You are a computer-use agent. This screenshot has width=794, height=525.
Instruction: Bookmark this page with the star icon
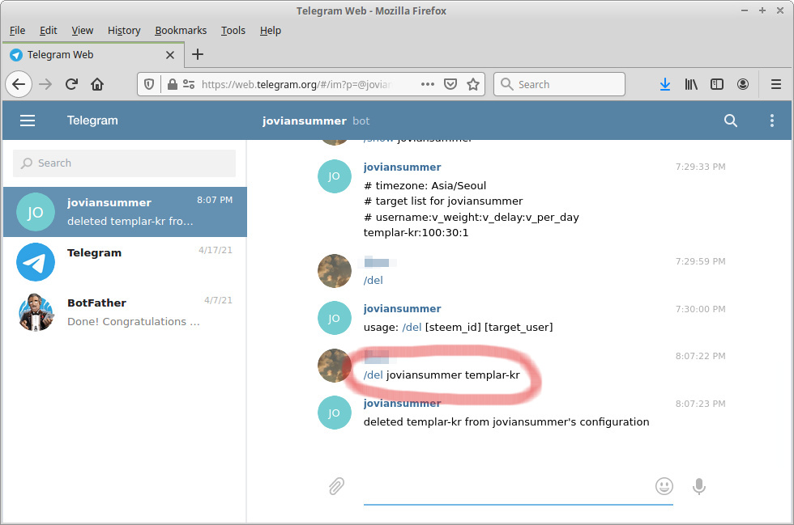tap(473, 84)
